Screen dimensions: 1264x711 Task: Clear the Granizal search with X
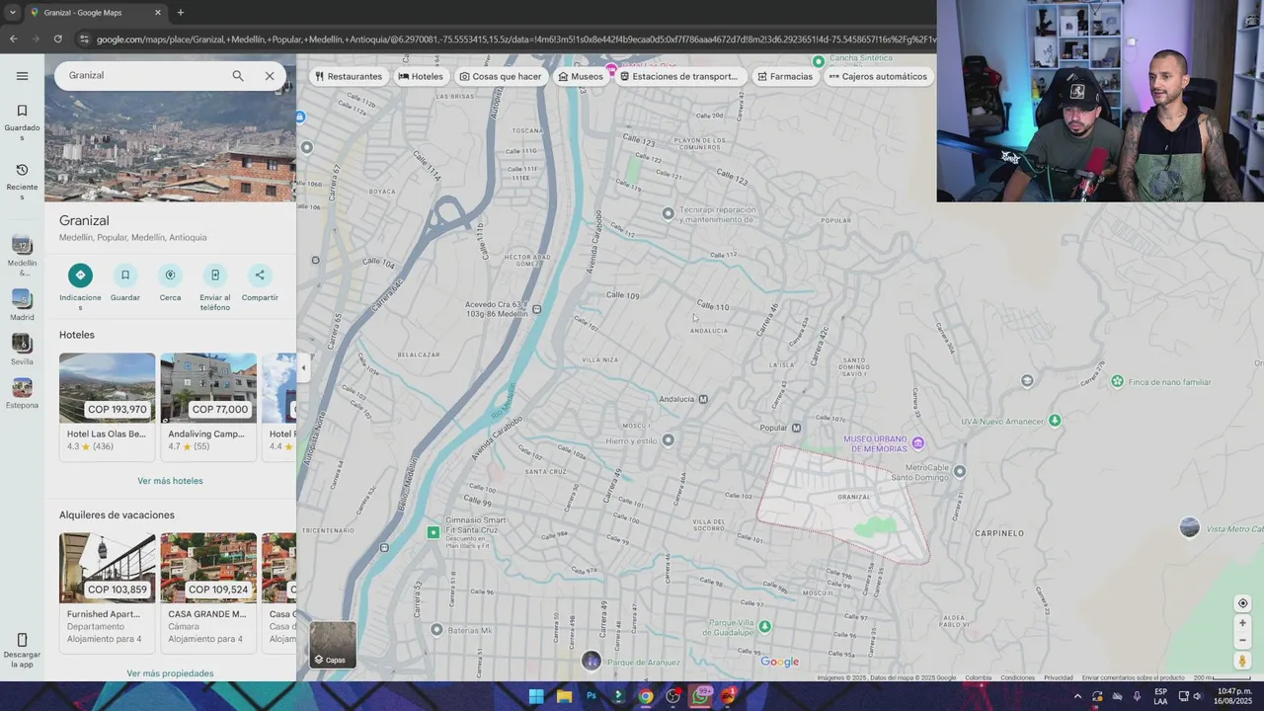(270, 76)
